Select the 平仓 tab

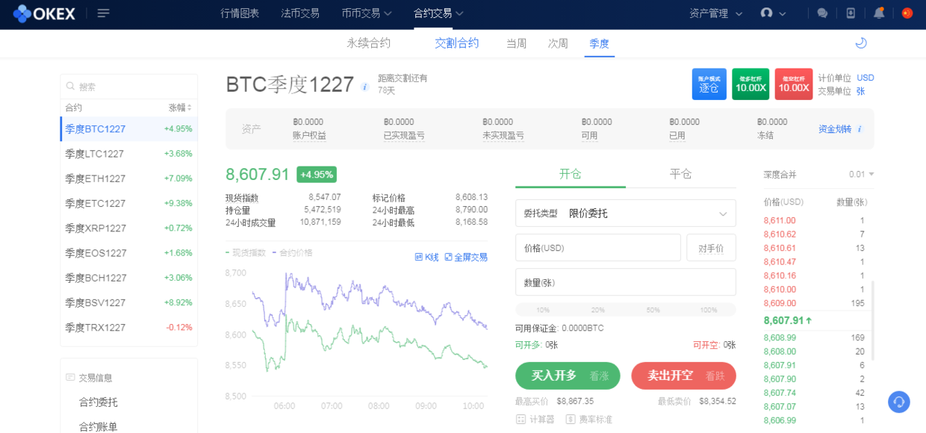tap(681, 174)
